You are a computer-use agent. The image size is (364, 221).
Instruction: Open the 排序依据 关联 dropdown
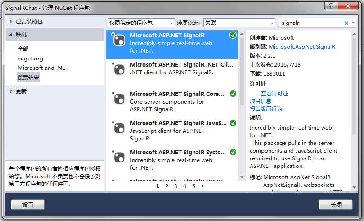(239, 23)
